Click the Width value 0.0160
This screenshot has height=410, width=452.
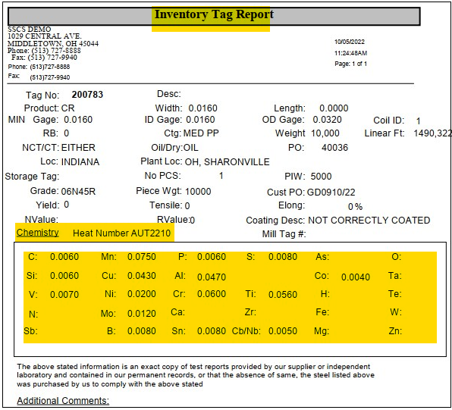(x=203, y=108)
